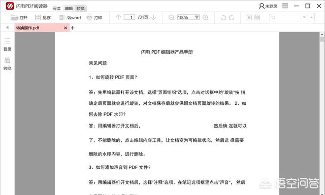Collapse the left sidebar panel arrow

pyautogui.click(x=8, y=27)
